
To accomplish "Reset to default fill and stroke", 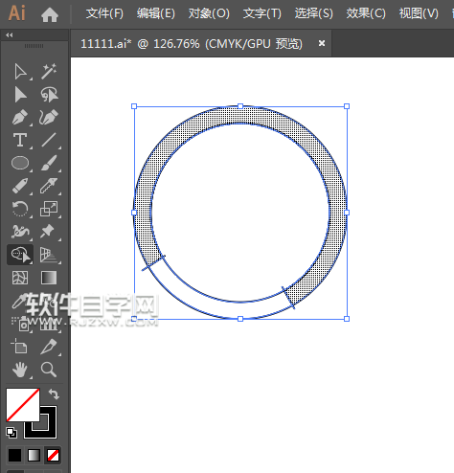I will point(11,433).
